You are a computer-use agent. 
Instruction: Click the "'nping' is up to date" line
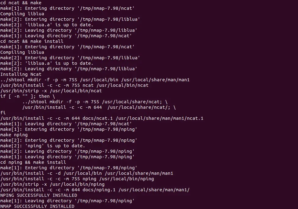point(43,146)
